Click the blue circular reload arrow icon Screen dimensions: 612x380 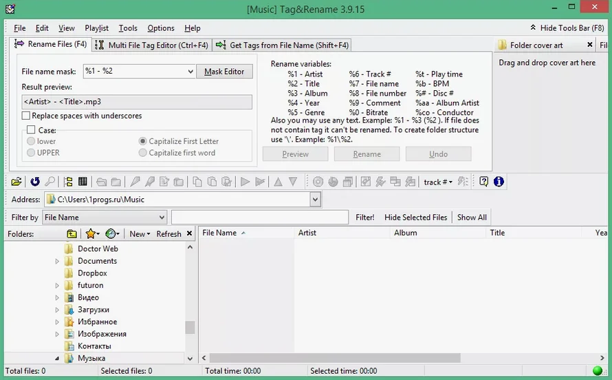point(35,182)
